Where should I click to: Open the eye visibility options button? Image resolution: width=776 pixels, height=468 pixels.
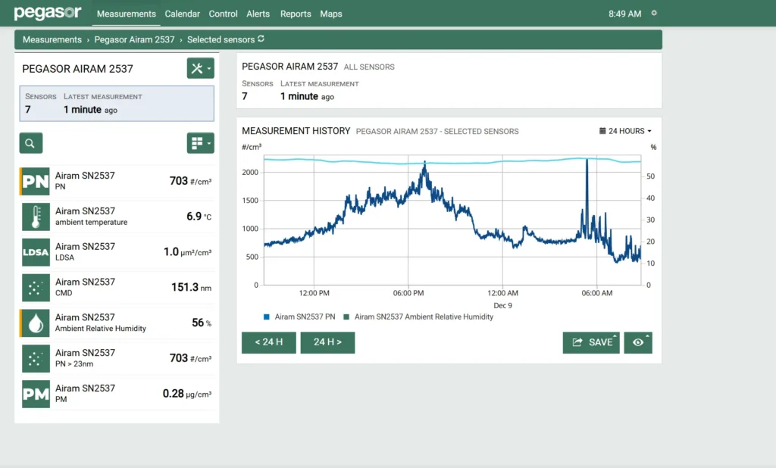638,342
